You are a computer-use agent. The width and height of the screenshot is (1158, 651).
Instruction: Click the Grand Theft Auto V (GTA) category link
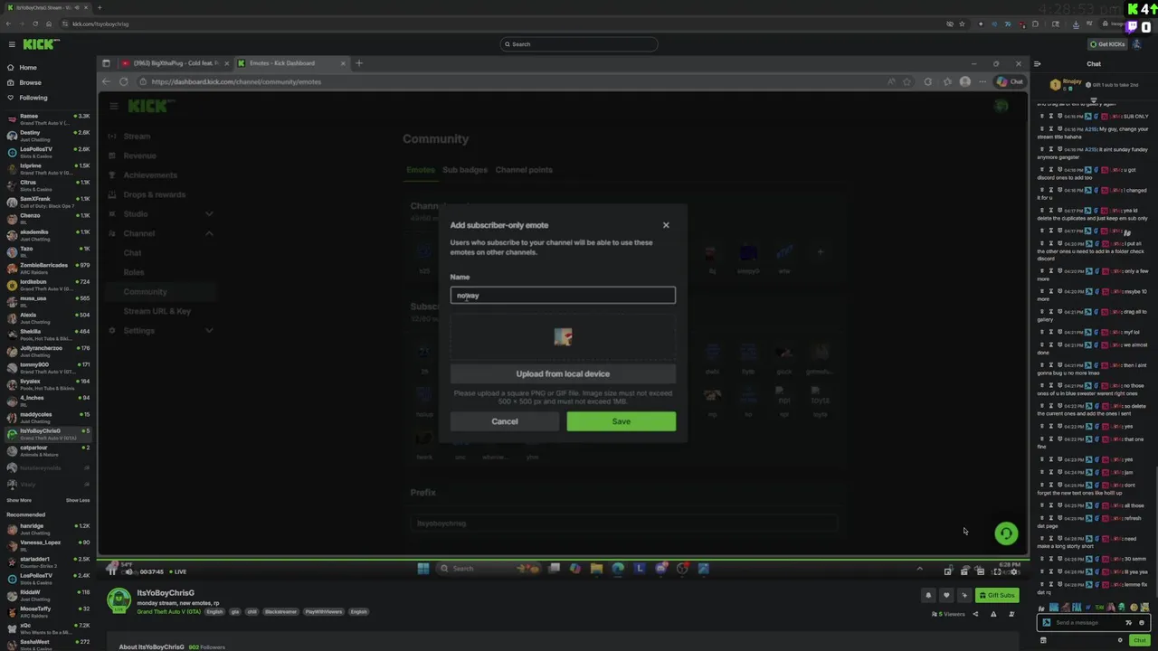(x=169, y=612)
